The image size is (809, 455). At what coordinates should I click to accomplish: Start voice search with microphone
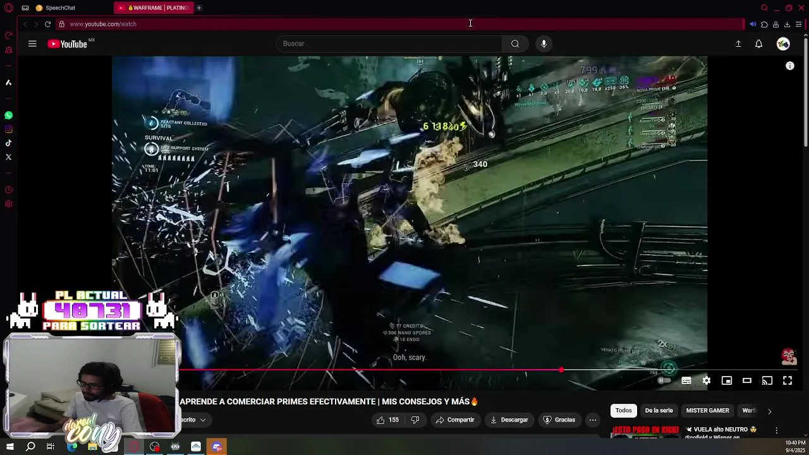click(544, 44)
